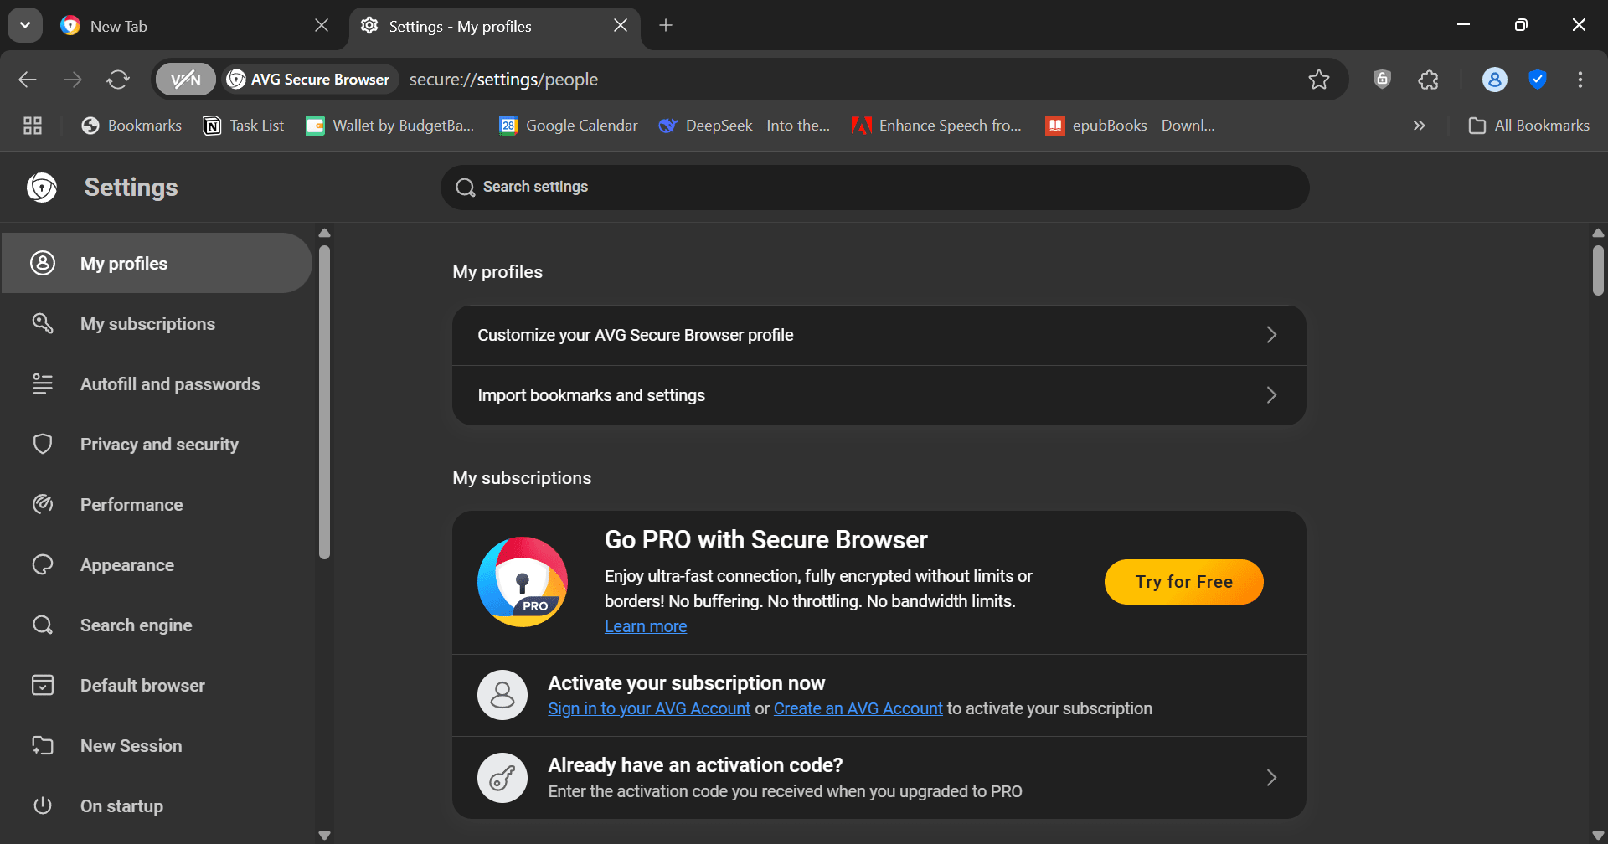This screenshot has height=844, width=1608.
Task: Open Appearance settings section
Action: coord(157,565)
